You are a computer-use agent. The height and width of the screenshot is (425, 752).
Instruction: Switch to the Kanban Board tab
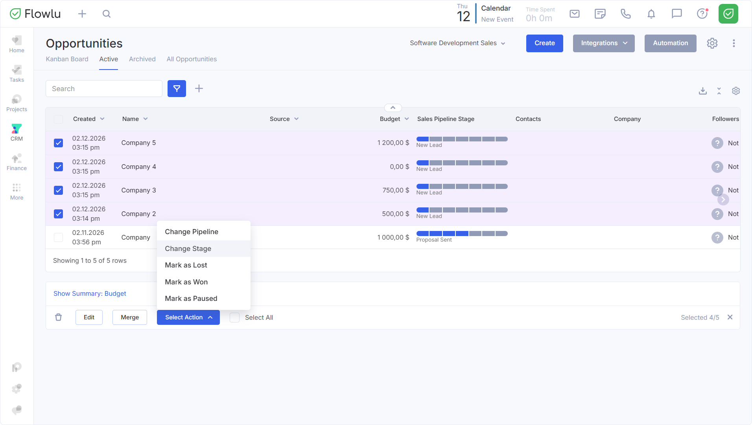coord(67,59)
